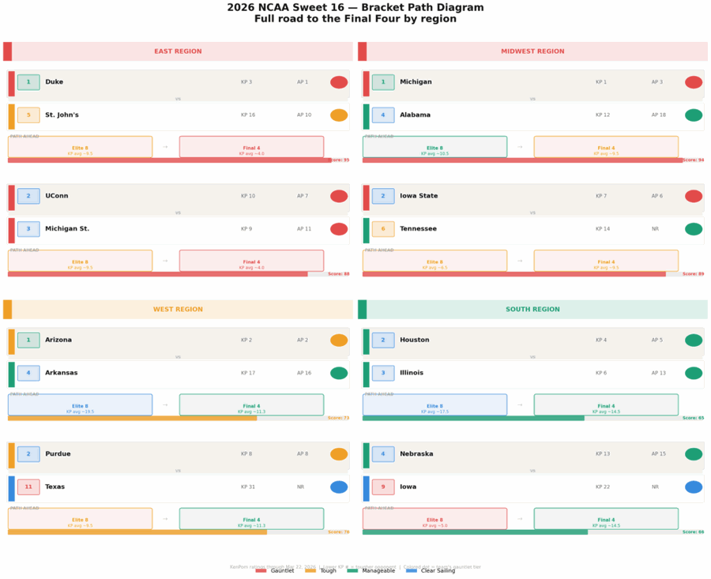Image resolution: width=711 pixels, height=579 pixels.
Task: Click the Elite 8 box under Nebraska matchup
Action: pos(434,519)
